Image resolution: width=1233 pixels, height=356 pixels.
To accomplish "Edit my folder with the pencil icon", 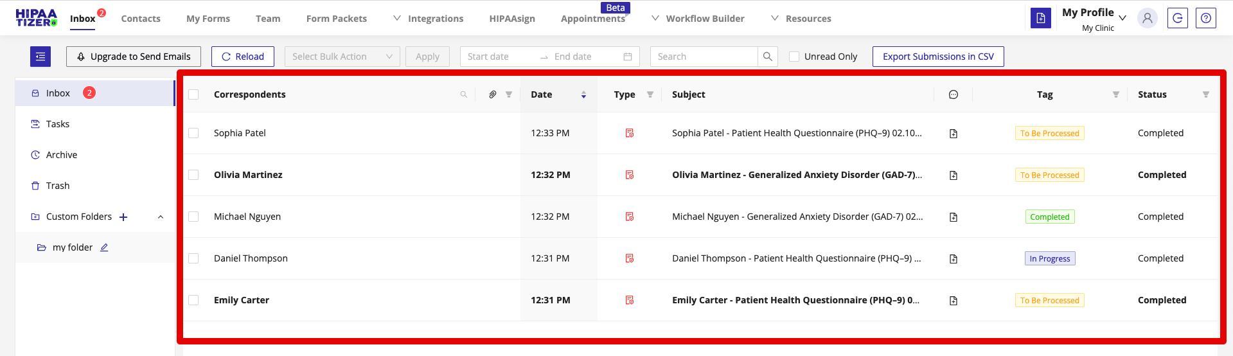I will tap(104, 247).
